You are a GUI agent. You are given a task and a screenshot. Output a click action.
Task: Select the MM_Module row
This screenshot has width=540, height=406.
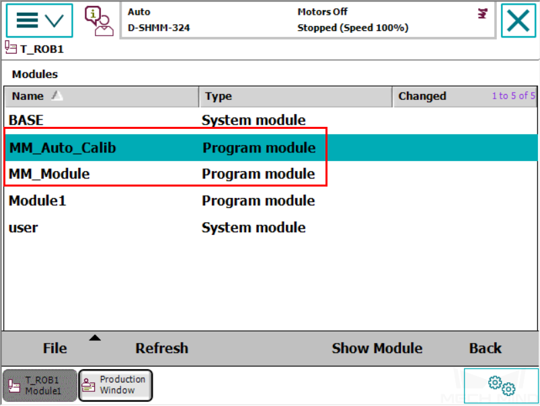(x=271, y=174)
